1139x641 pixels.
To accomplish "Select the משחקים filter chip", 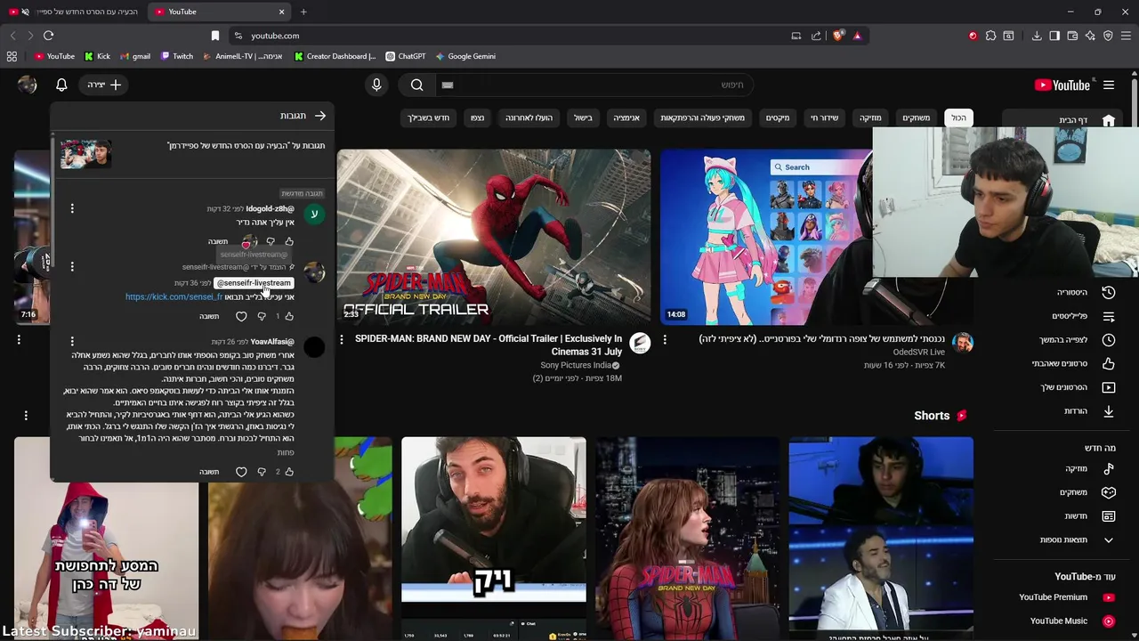I will coord(917,118).
